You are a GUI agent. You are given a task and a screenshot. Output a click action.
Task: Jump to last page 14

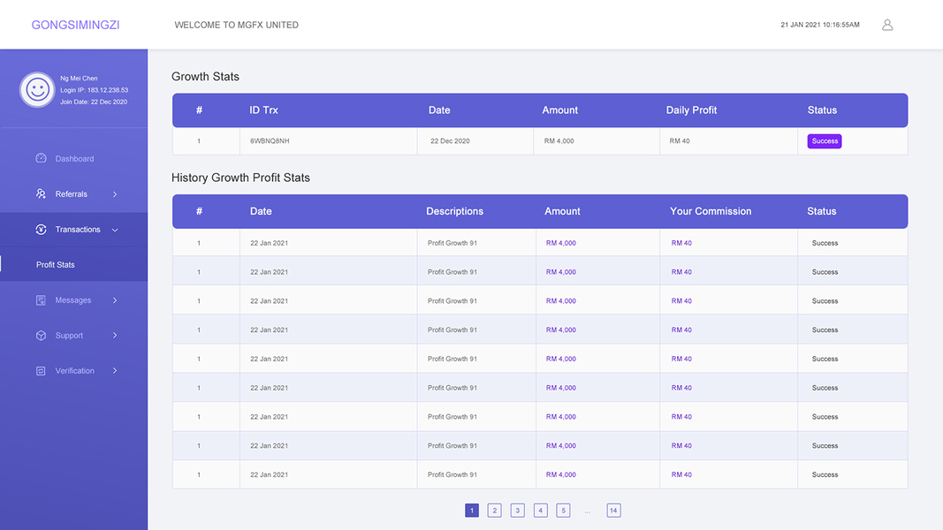tap(613, 511)
